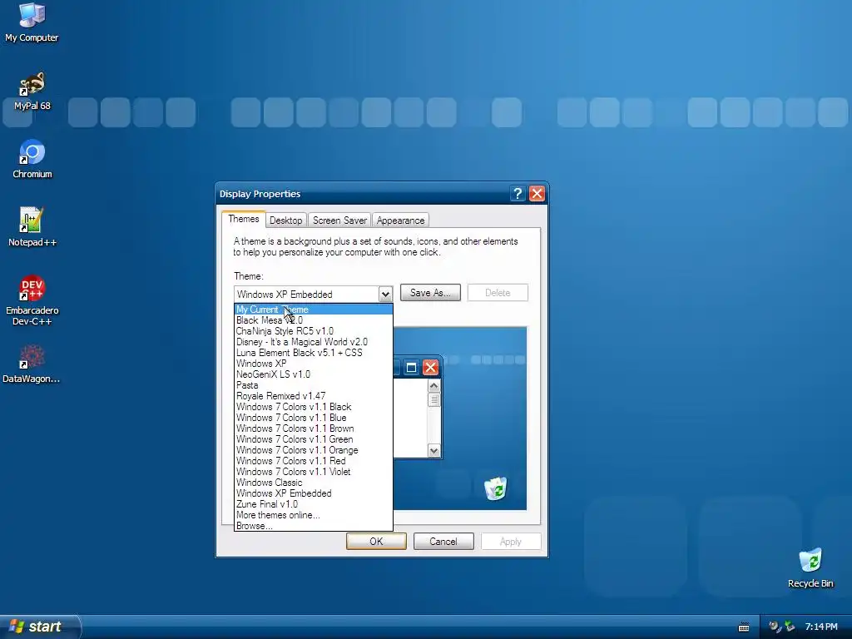The image size is (852, 639).
Task: Choose the Pasta theme
Action: click(x=314, y=385)
